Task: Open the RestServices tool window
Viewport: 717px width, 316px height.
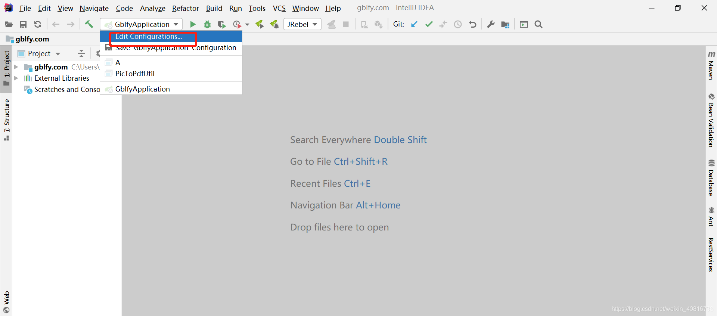Action: [x=711, y=254]
